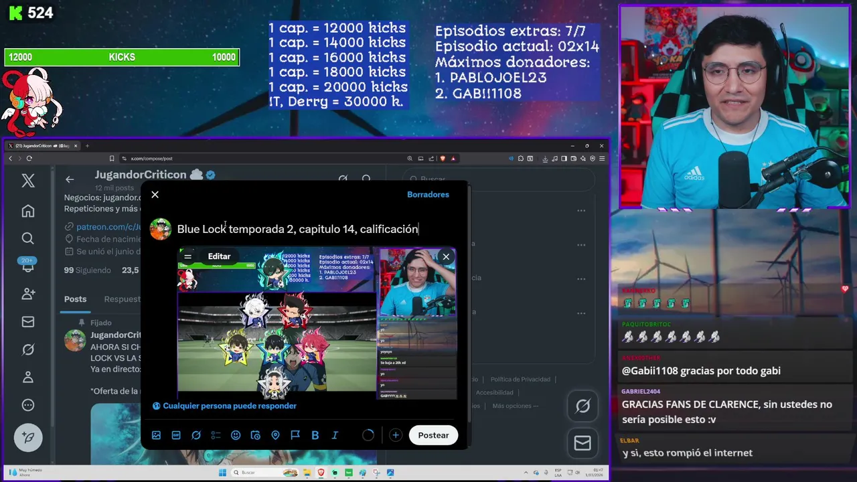Image resolution: width=857 pixels, height=482 pixels.
Task: Select the Posts tab on profile
Action: click(75, 299)
